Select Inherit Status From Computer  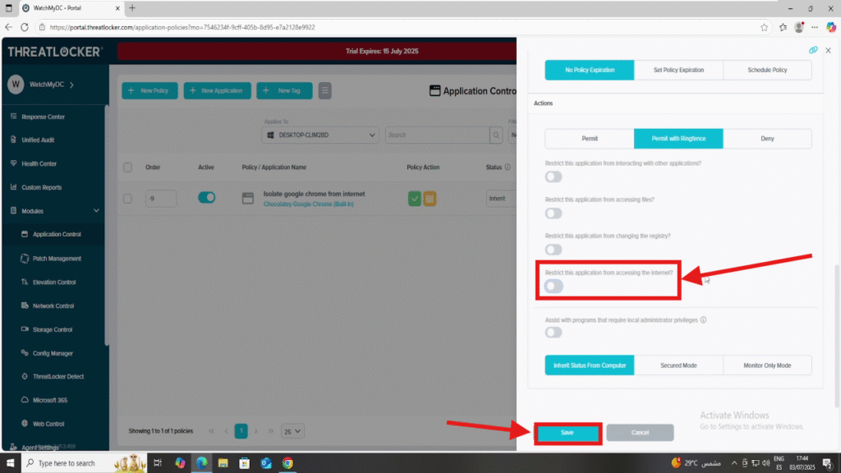(x=590, y=365)
